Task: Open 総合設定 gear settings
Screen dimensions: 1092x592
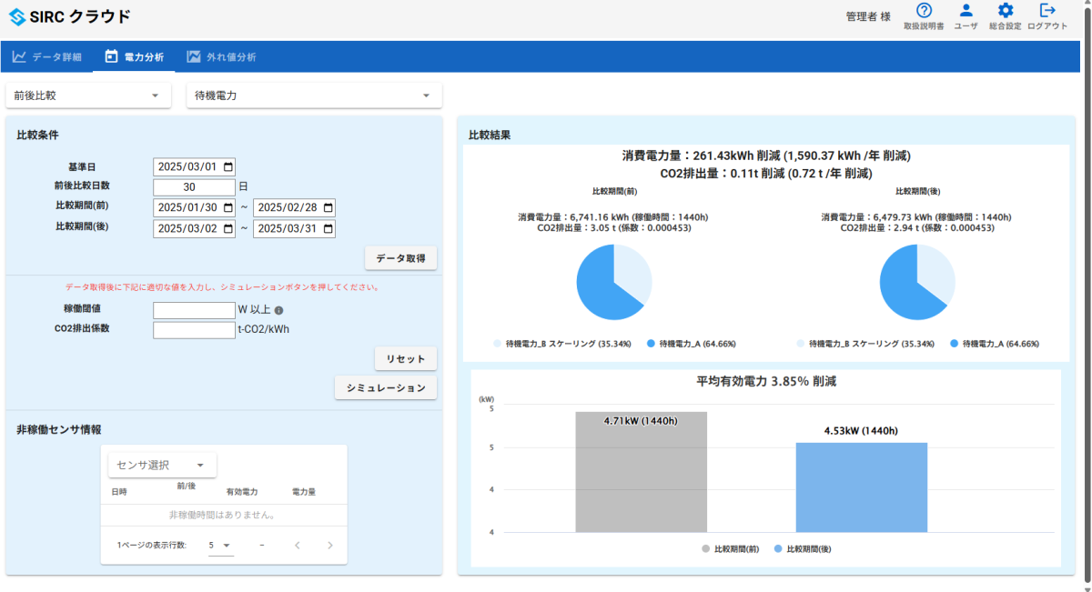Action: [x=1005, y=12]
